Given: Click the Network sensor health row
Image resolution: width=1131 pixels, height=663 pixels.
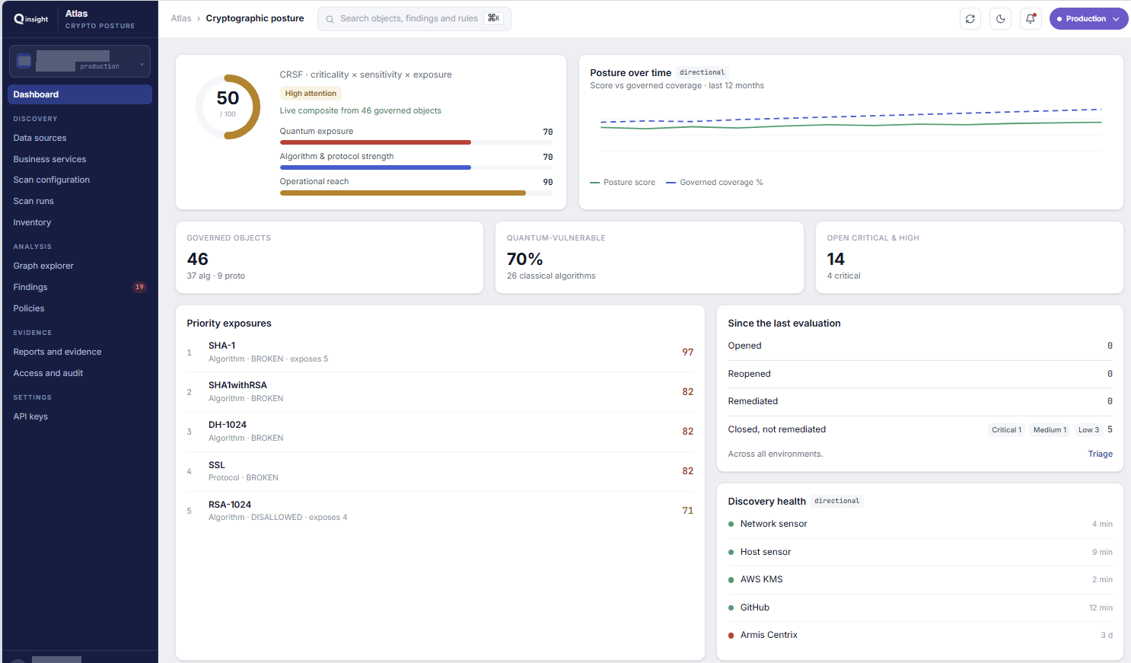Looking at the screenshot, I should pyautogui.click(x=920, y=524).
